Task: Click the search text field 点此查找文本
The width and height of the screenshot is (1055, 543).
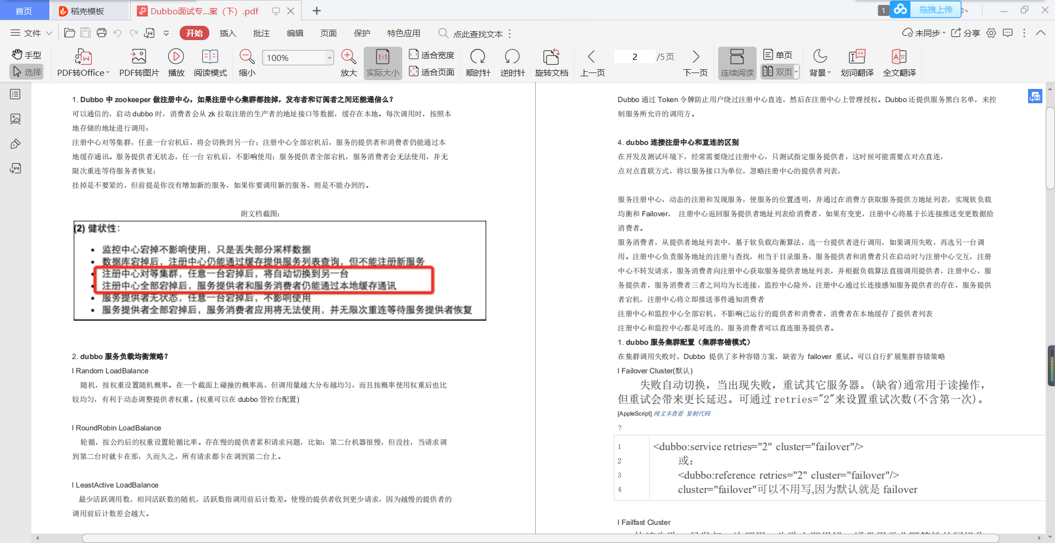Action: click(x=478, y=33)
